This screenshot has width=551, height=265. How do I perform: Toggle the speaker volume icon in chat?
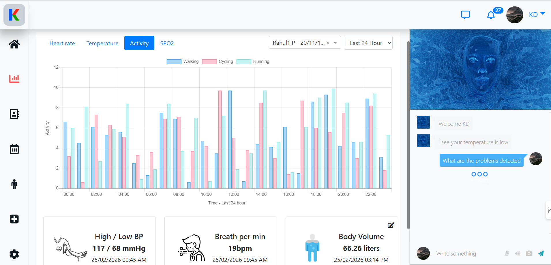518,253
